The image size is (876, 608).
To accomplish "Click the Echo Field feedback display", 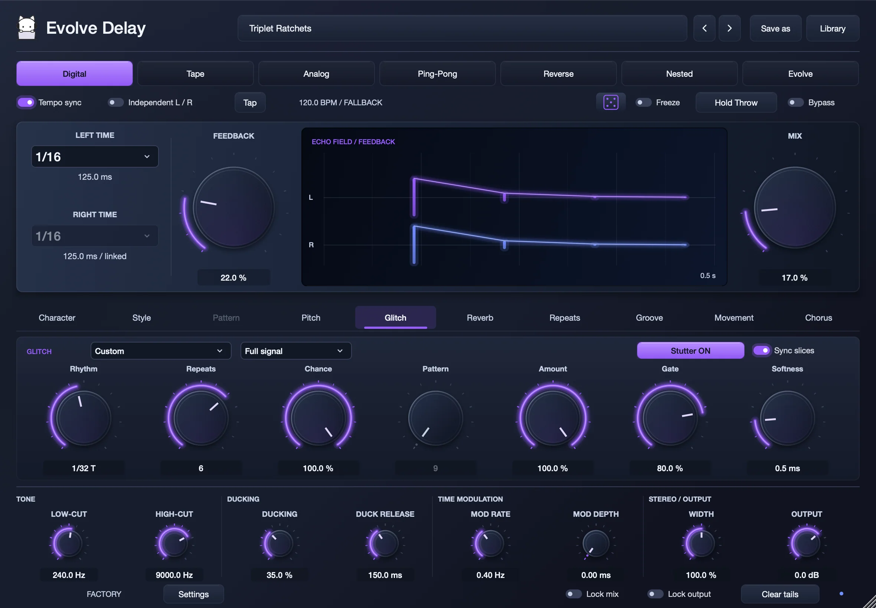I will tap(514, 206).
